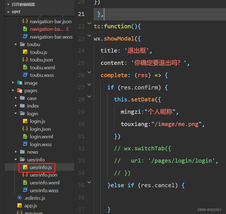Click the case folder icon

pyautogui.click(x=22, y=98)
